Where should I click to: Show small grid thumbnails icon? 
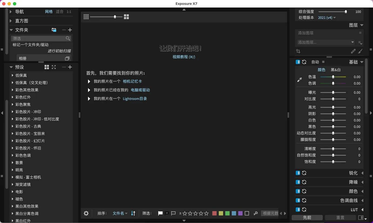[86, 17]
